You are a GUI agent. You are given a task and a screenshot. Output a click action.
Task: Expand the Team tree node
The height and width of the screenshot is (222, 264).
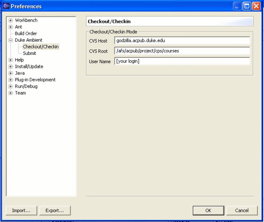tap(10, 93)
